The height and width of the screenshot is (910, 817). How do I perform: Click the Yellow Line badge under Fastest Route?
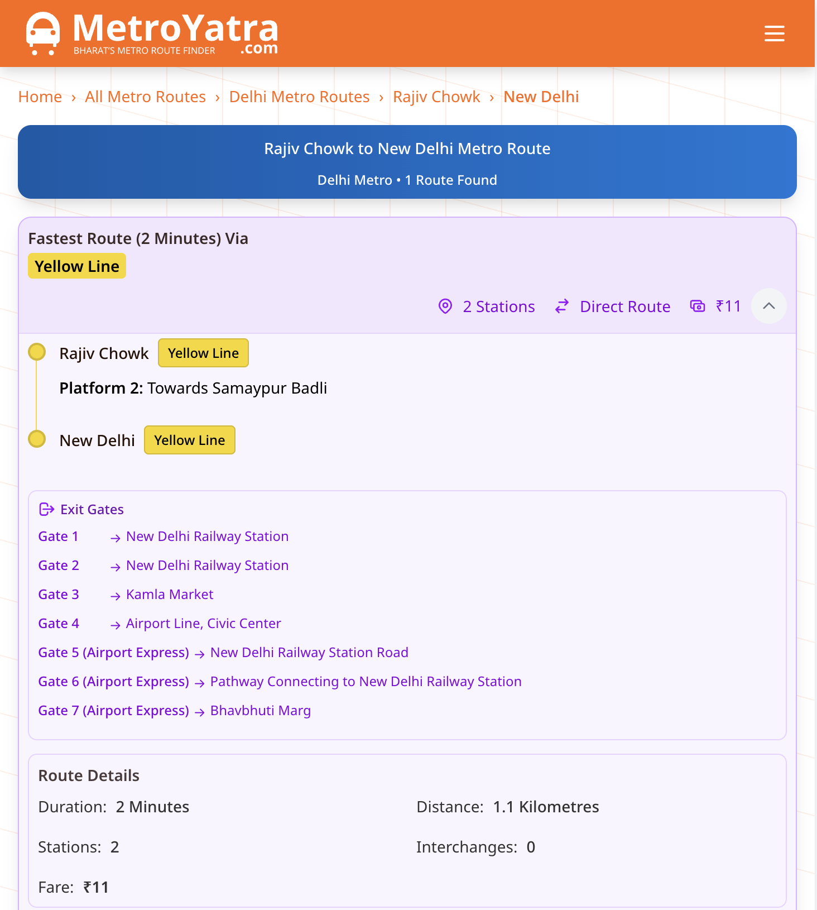[x=77, y=266]
